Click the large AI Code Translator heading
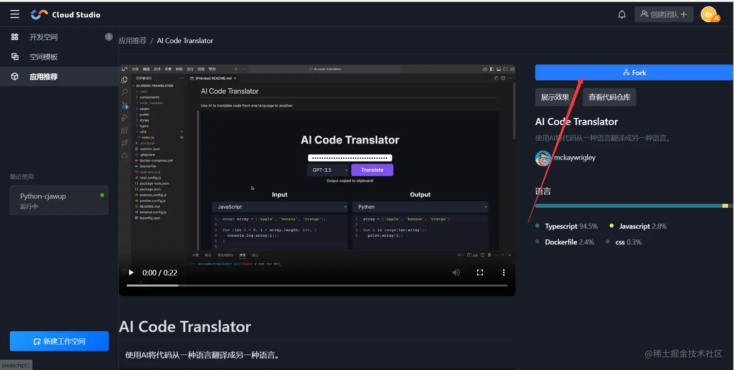This screenshot has width=734, height=370. pyautogui.click(x=185, y=326)
